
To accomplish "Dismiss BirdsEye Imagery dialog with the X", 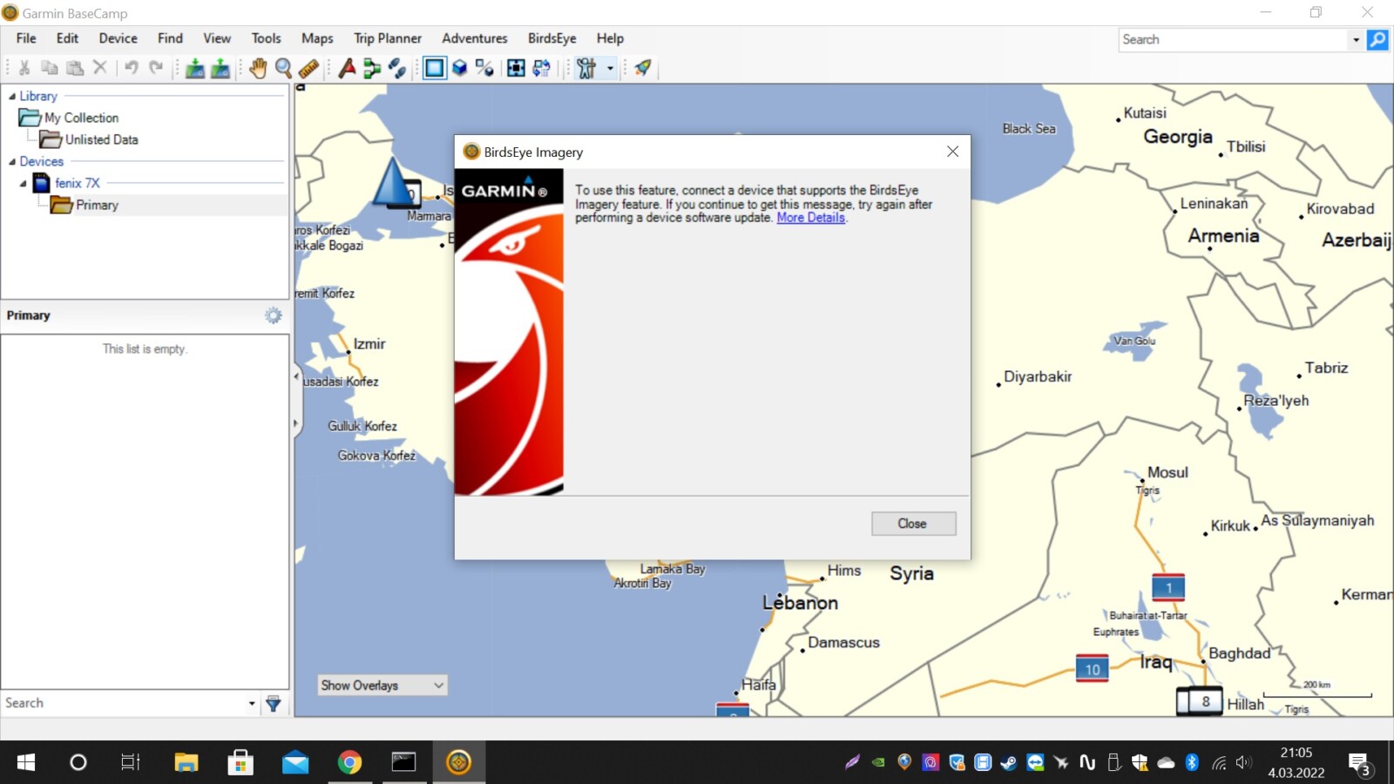I will (952, 152).
